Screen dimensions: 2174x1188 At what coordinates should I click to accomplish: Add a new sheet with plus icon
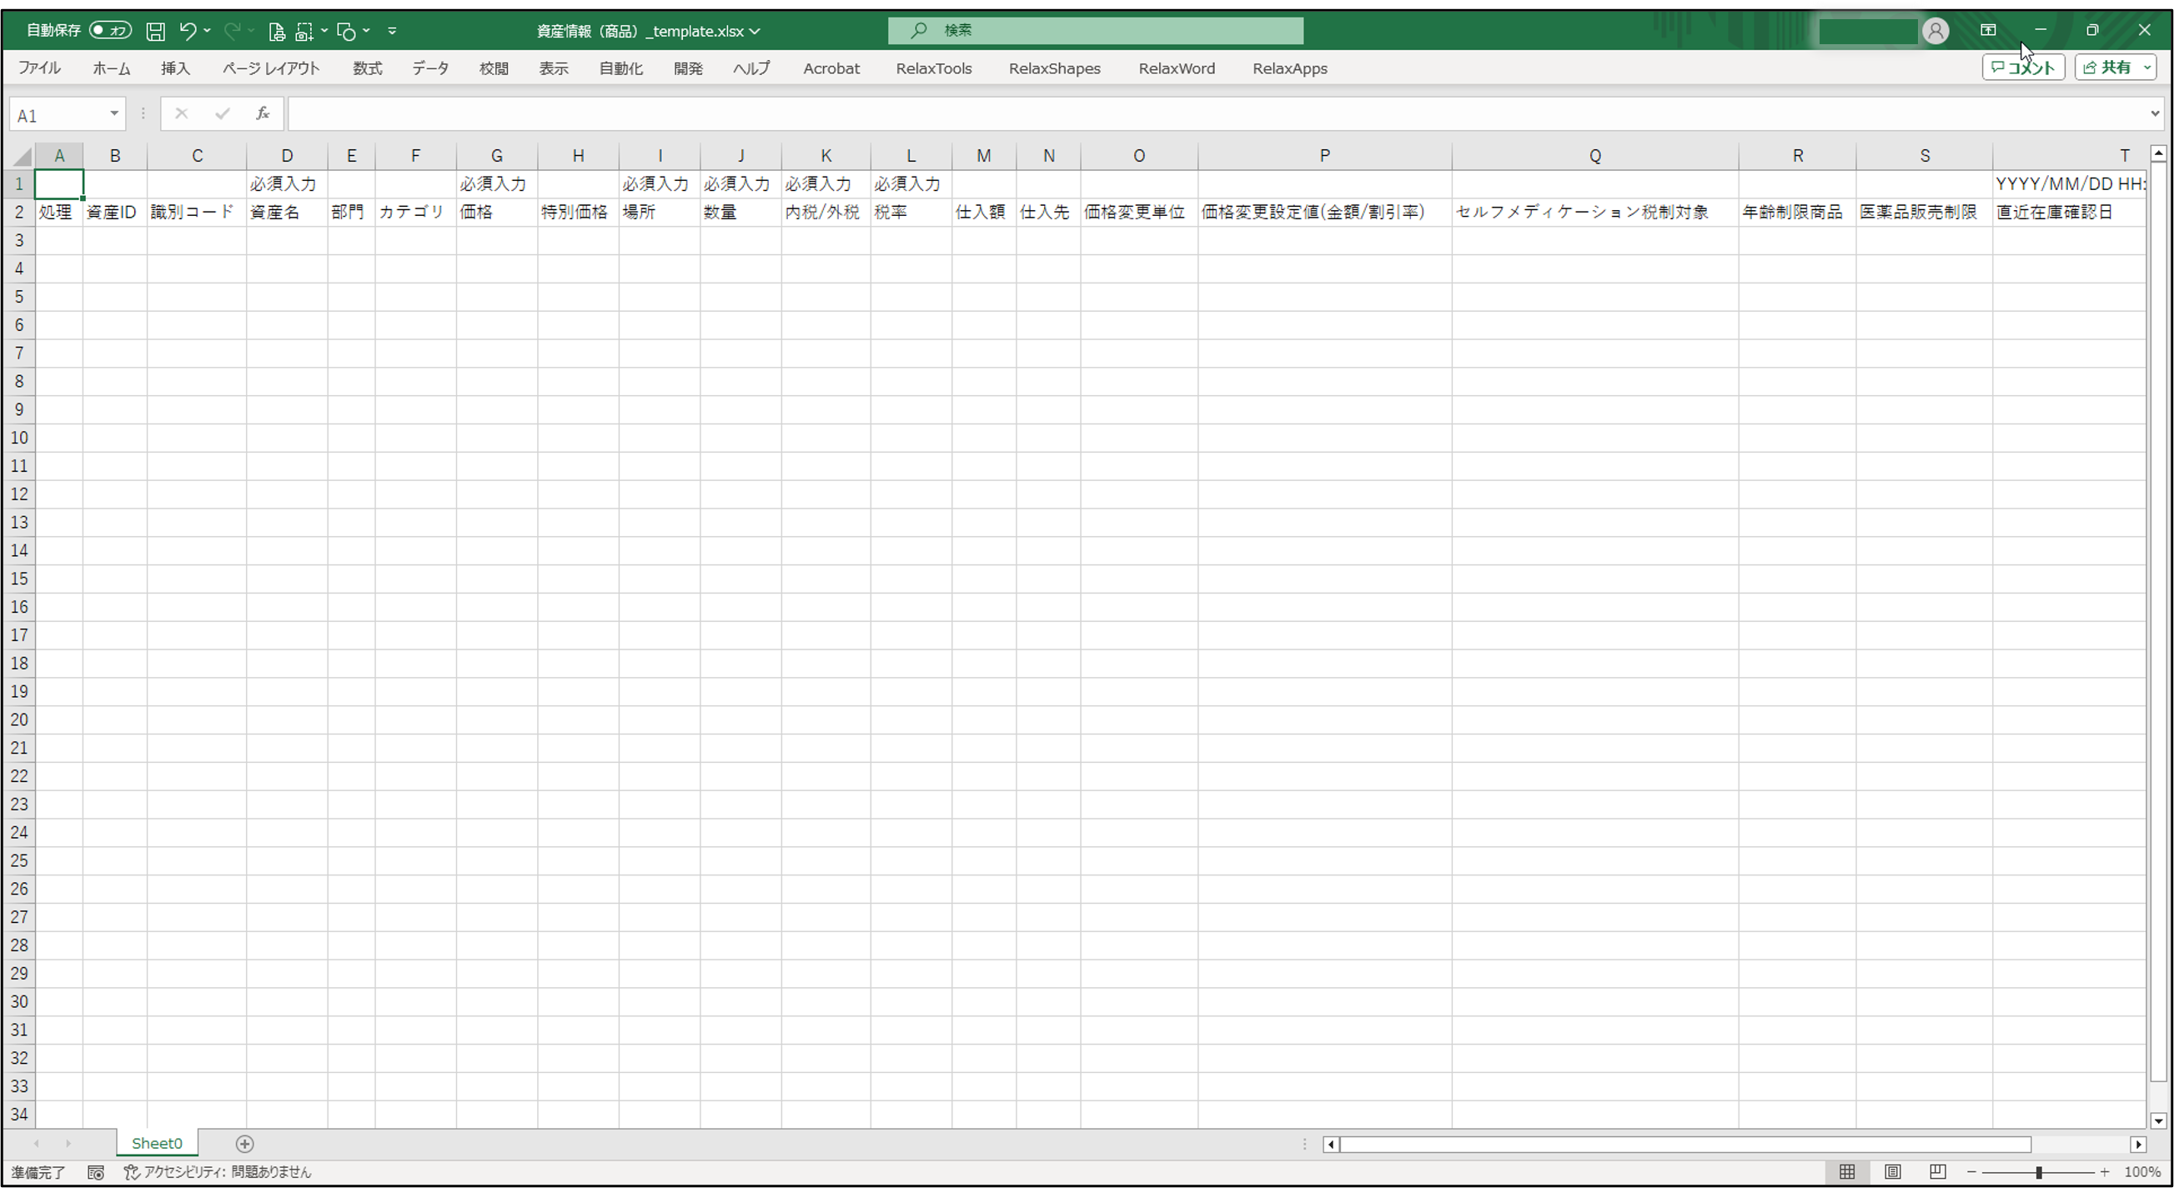tap(244, 1143)
